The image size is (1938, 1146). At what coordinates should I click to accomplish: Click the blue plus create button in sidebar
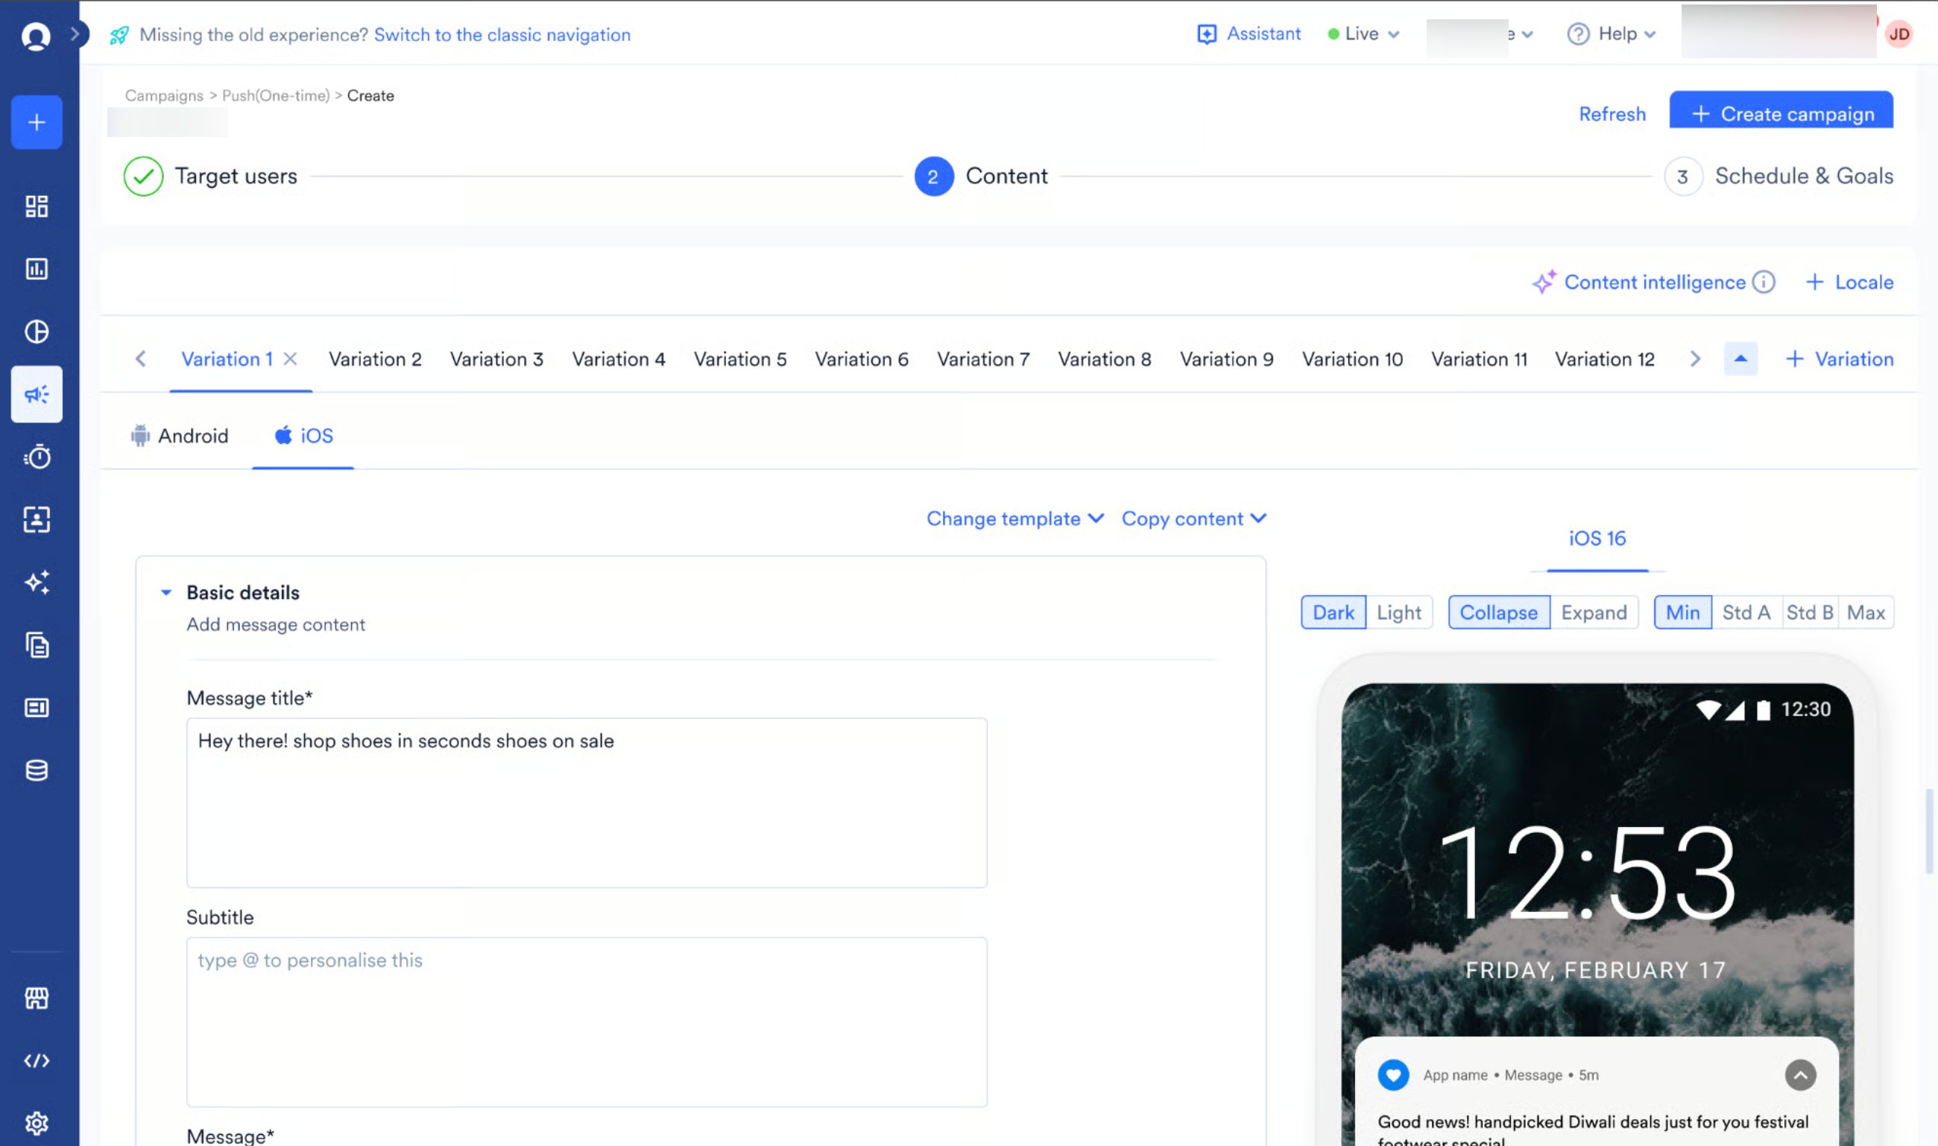click(37, 122)
